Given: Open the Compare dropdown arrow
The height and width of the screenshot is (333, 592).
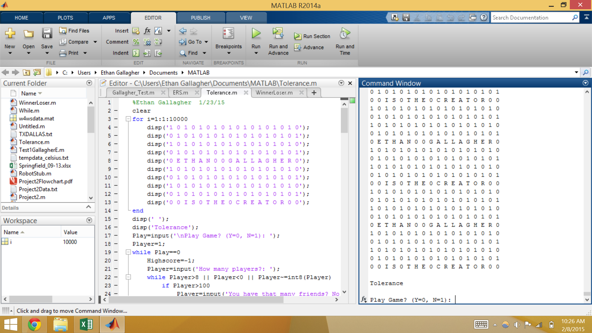Looking at the screenshot, I should click(95, 42).
